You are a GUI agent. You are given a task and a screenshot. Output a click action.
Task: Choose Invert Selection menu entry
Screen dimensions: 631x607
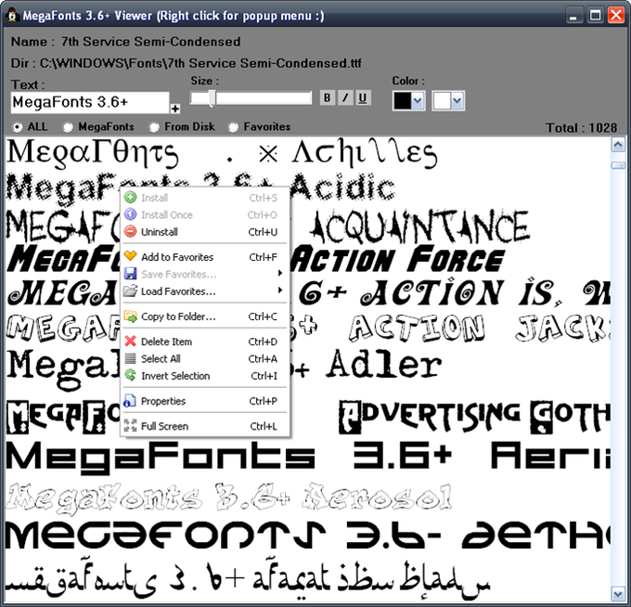point(205,376)
